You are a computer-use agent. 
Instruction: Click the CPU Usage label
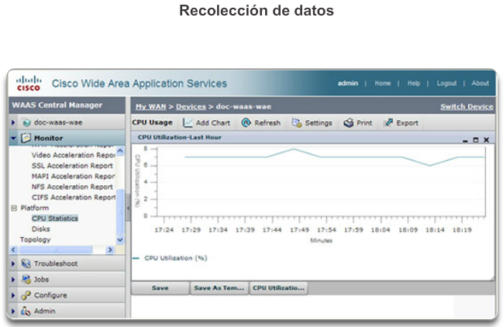coord(153,122)
